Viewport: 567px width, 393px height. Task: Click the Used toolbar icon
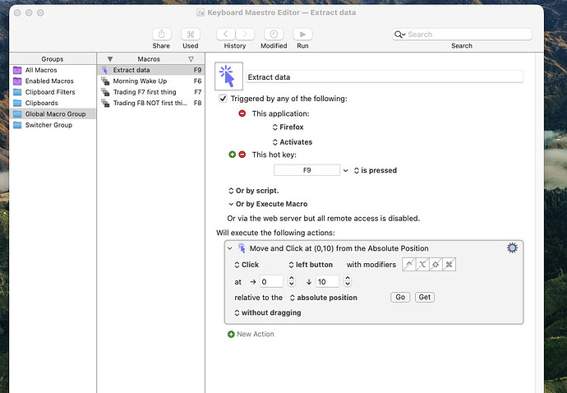pos(191,35)
